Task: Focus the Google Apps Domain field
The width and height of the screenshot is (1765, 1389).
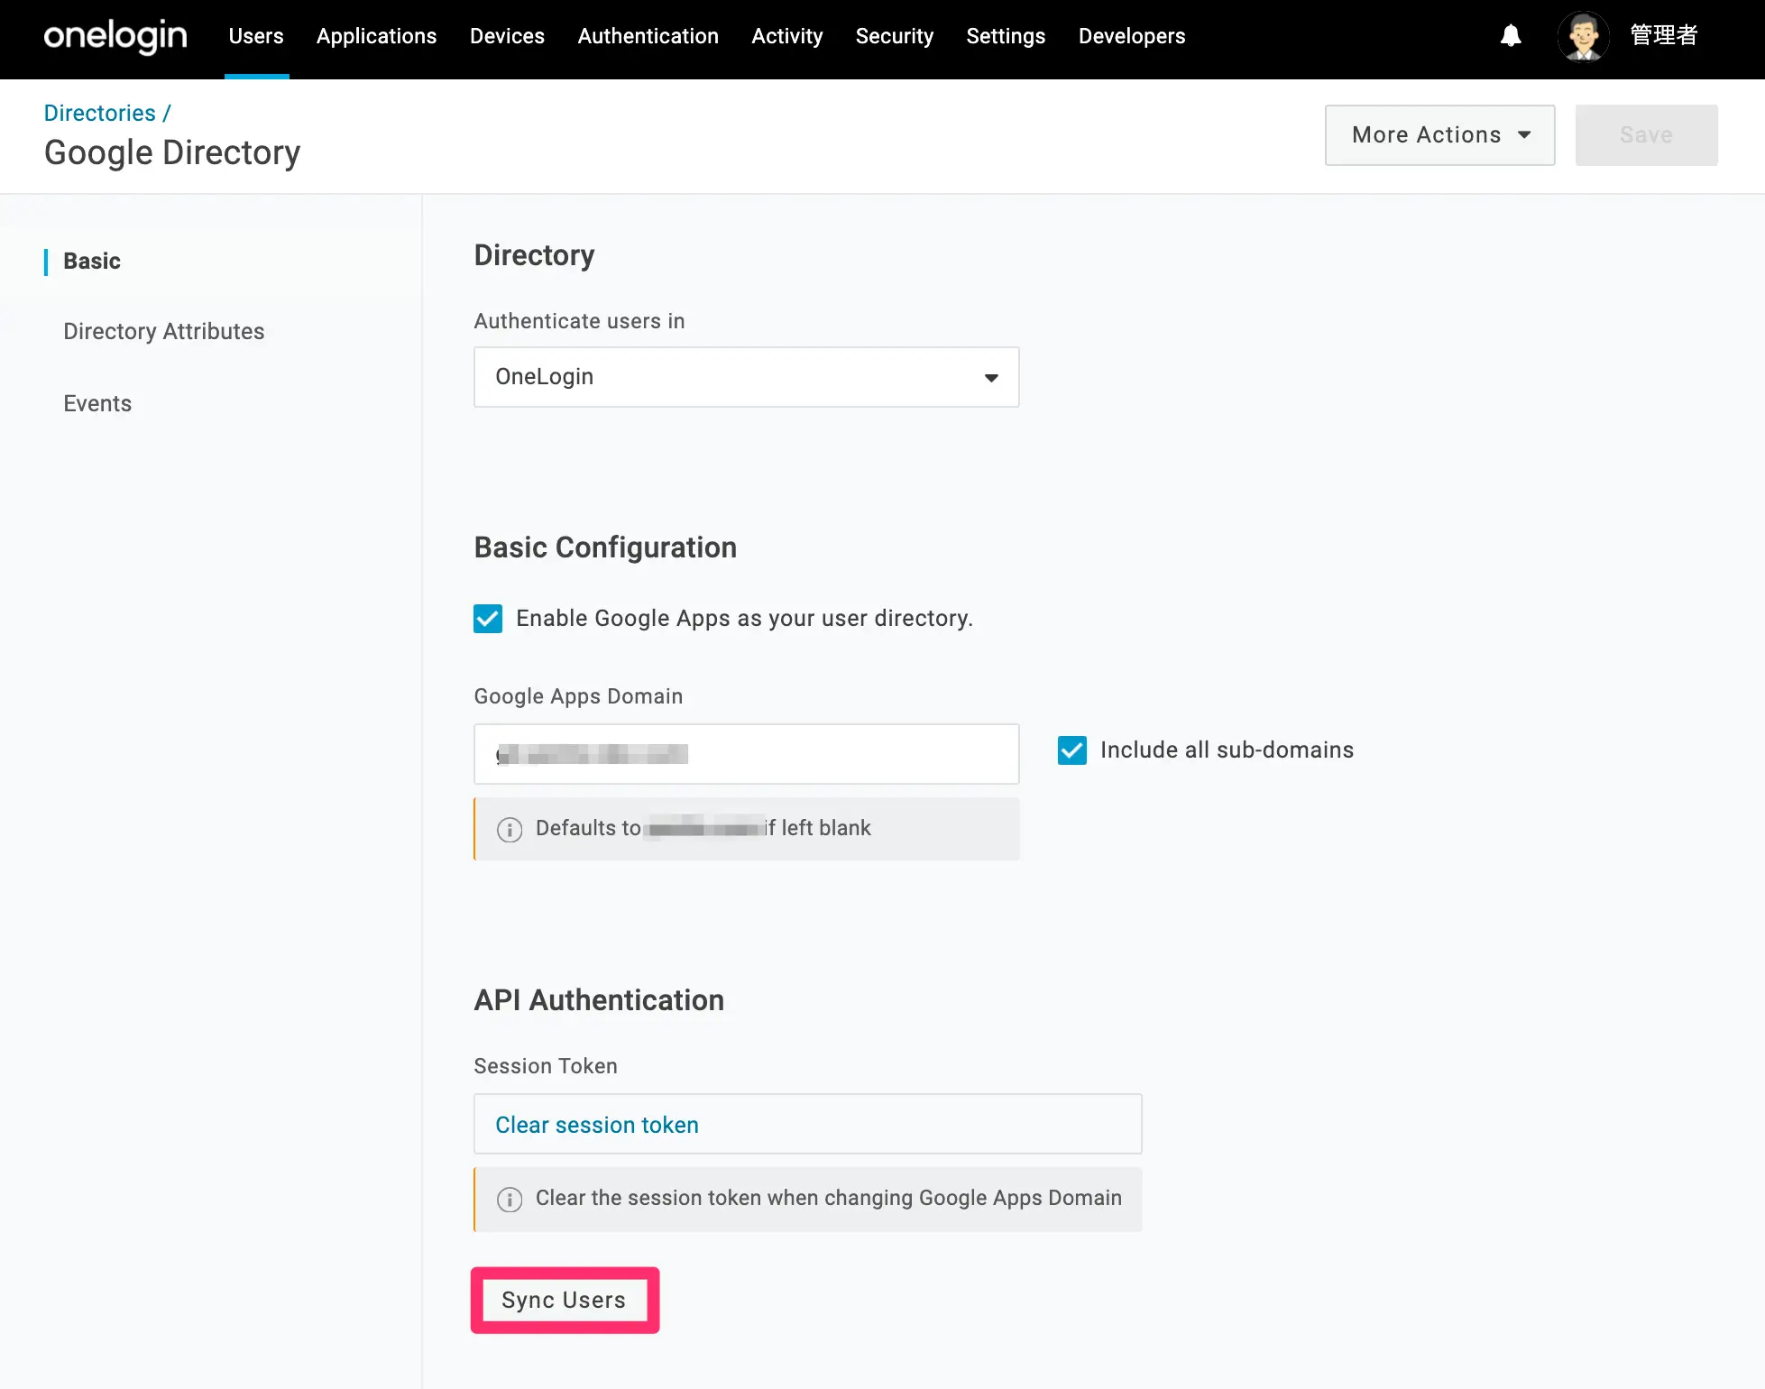Action: click(747, 754)
